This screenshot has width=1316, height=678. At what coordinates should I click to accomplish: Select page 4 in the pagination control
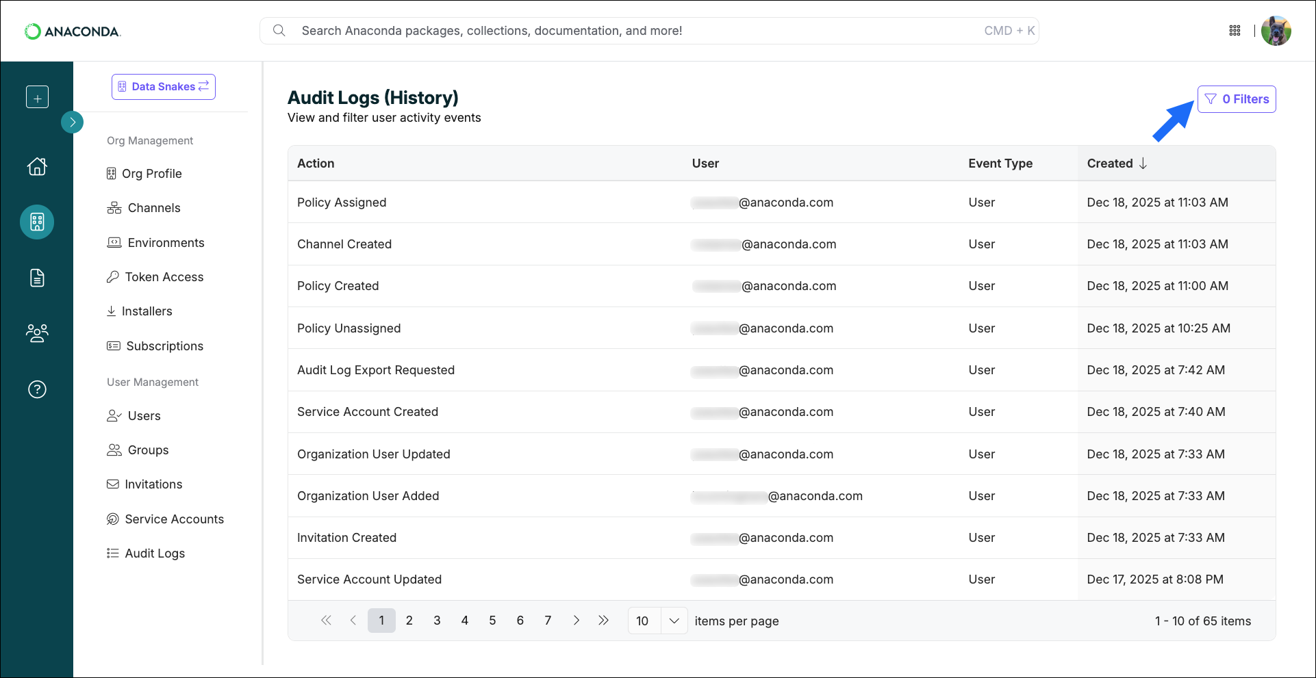[464, 620]
